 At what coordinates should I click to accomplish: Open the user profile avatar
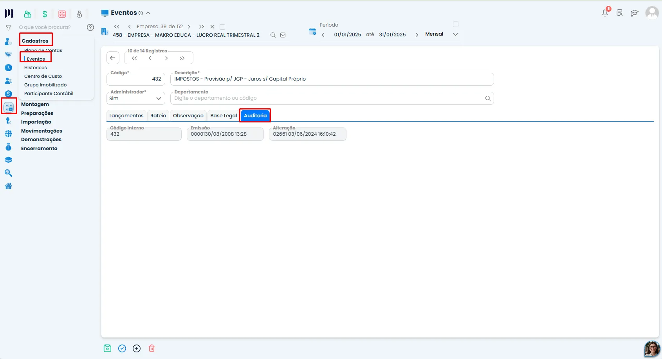tap(652, 13)
